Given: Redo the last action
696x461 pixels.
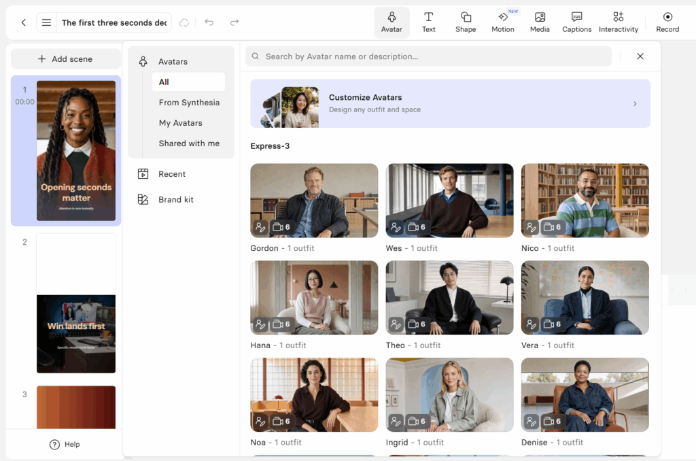Looking at the screenshot, I should (234, 22).
